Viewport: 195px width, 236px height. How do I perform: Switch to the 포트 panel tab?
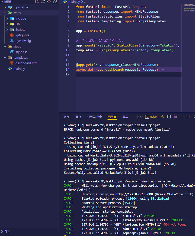point(125,117)
